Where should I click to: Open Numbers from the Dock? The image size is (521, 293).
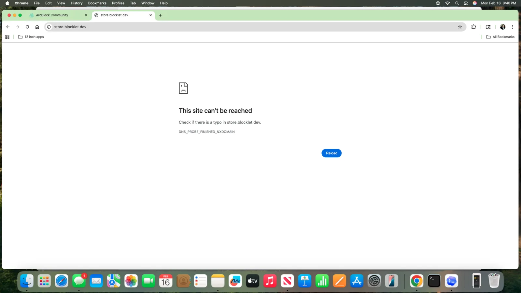pyautogui.click(x=322, y=281)
